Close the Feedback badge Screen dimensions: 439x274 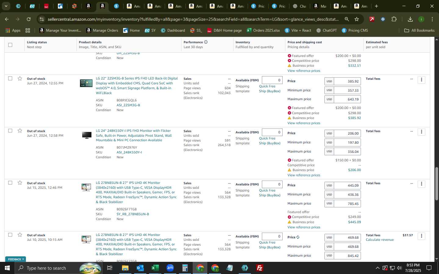click(23, 259)
